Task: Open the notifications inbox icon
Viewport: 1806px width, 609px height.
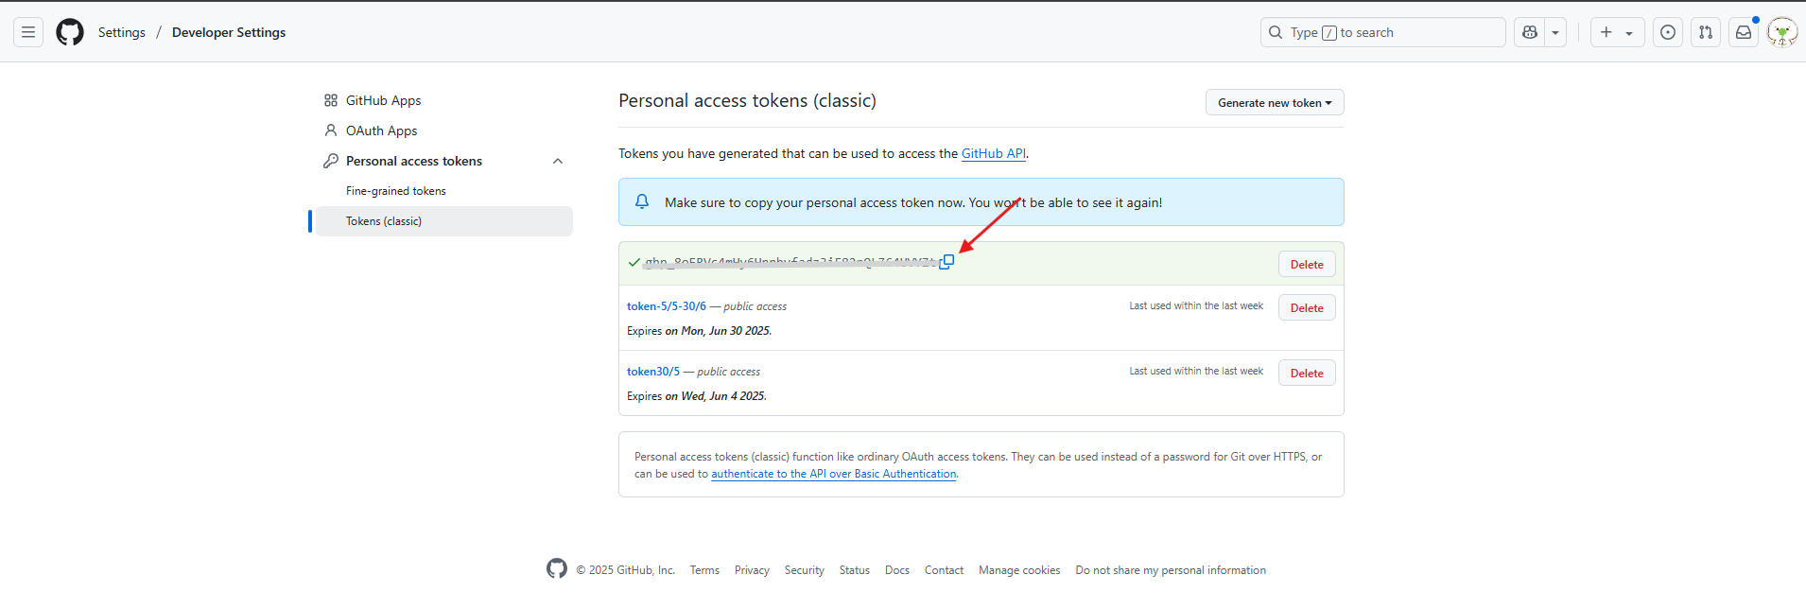Action: click(x=1744, y=32)
